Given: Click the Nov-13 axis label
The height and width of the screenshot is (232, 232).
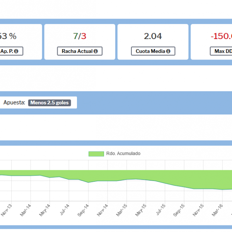Looking at the screenshot, I should (6, 210).
